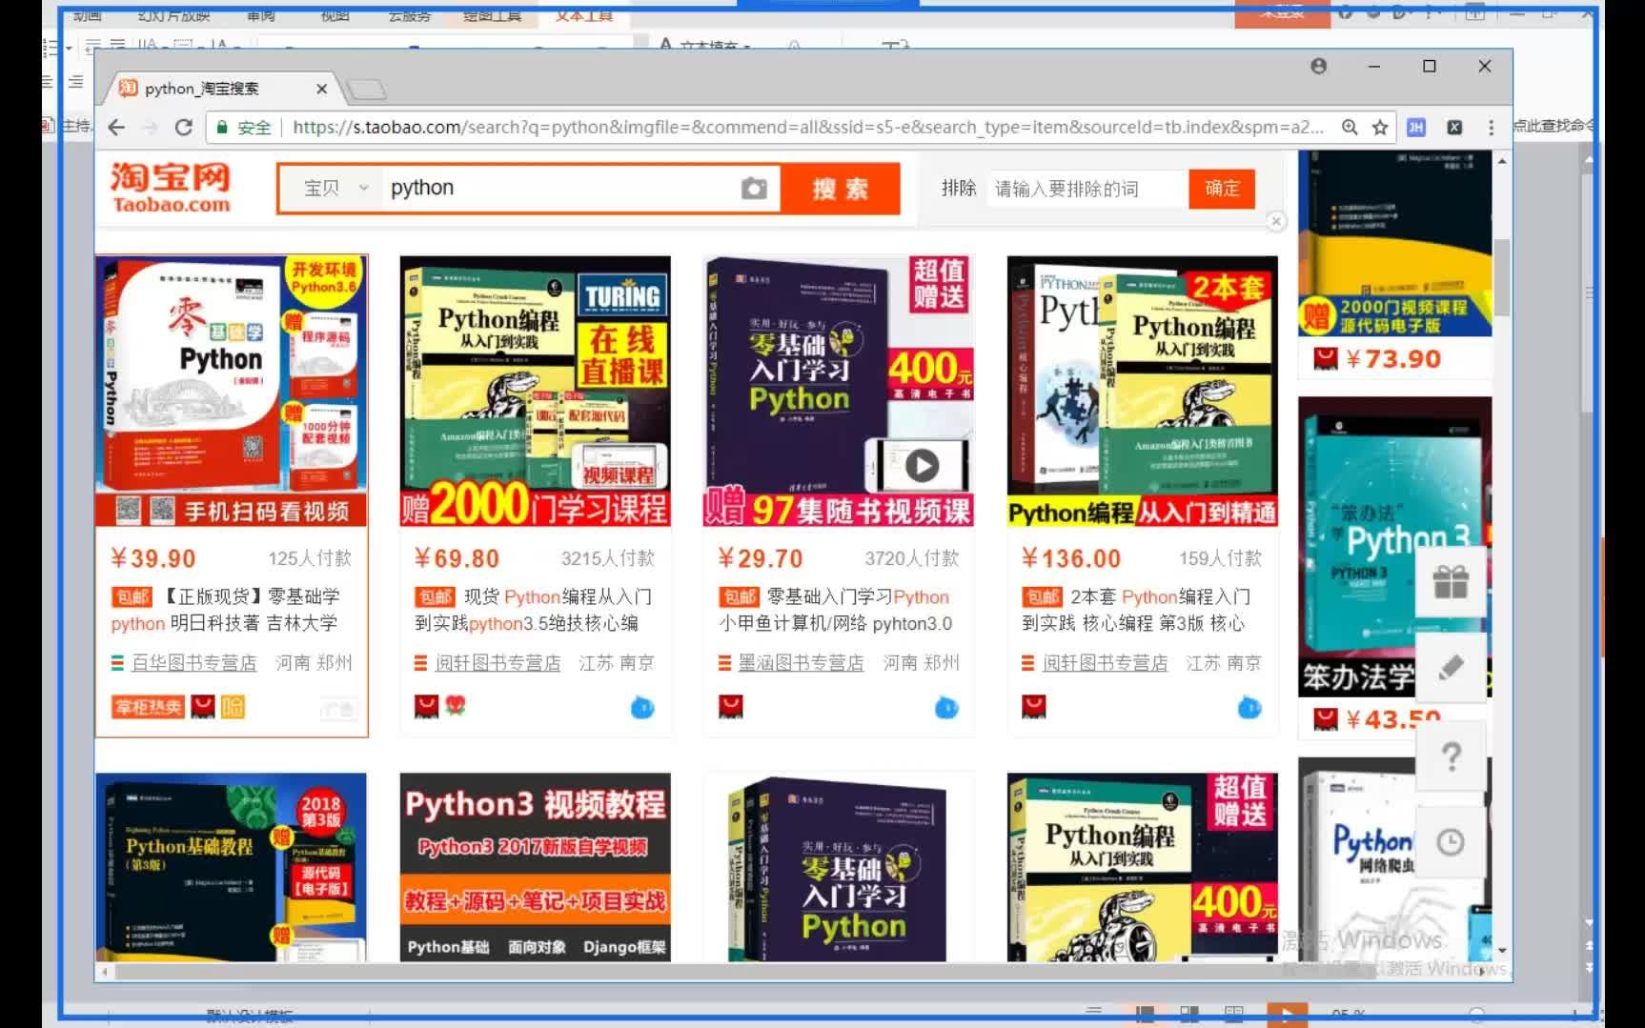The height and width of the screenshot is (1028, 1645).
Task: Click the question mark help icon
Action: coord(1451,756)
